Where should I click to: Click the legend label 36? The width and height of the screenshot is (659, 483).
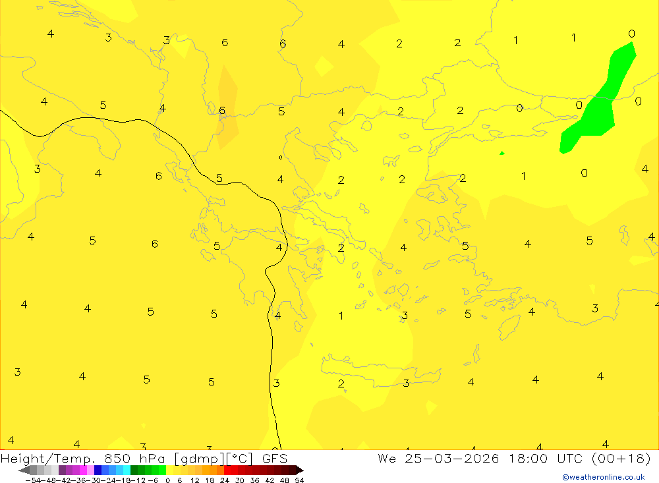(x=254, y=480)
